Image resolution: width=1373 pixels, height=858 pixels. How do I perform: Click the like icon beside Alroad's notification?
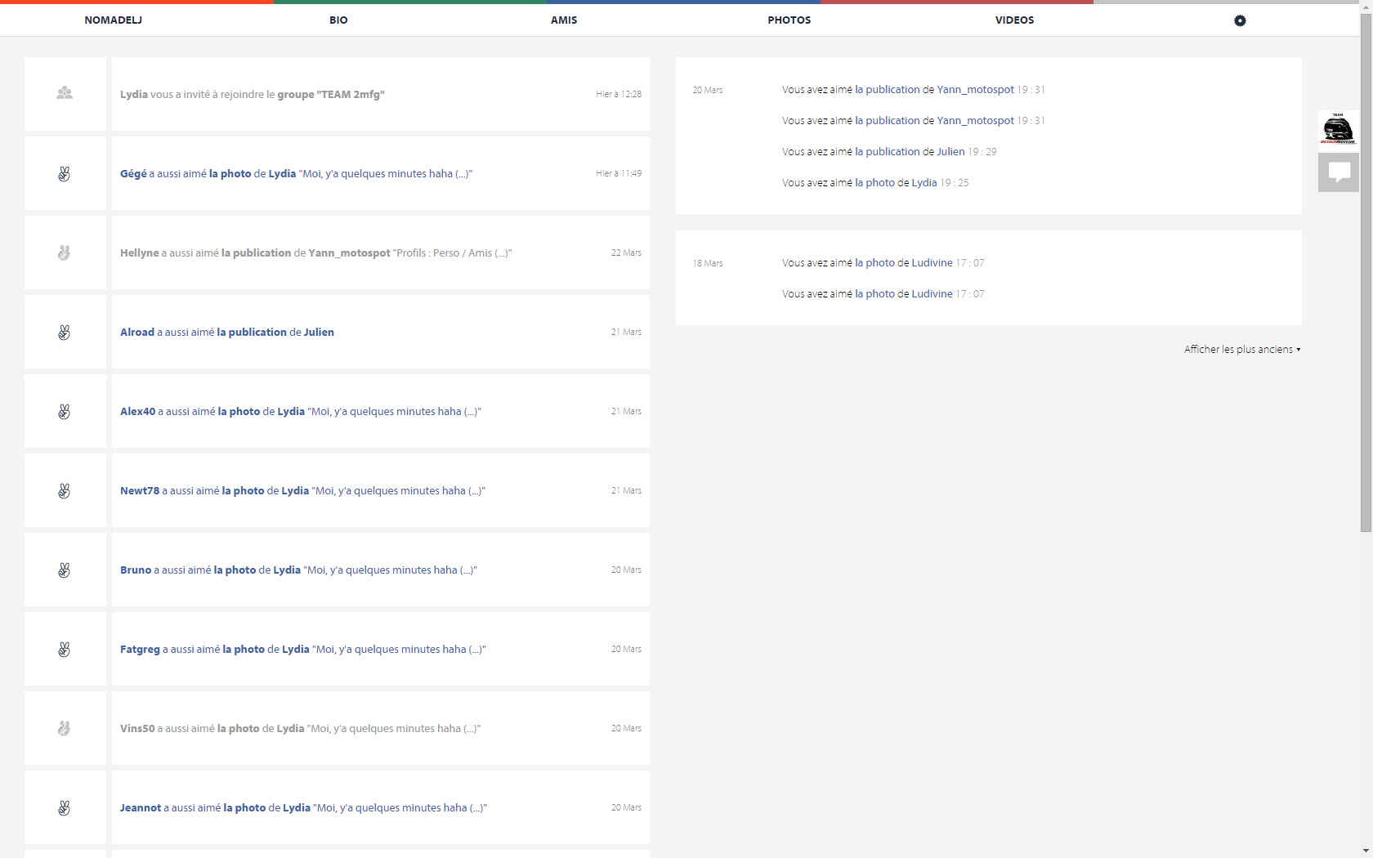pos(65,332)
